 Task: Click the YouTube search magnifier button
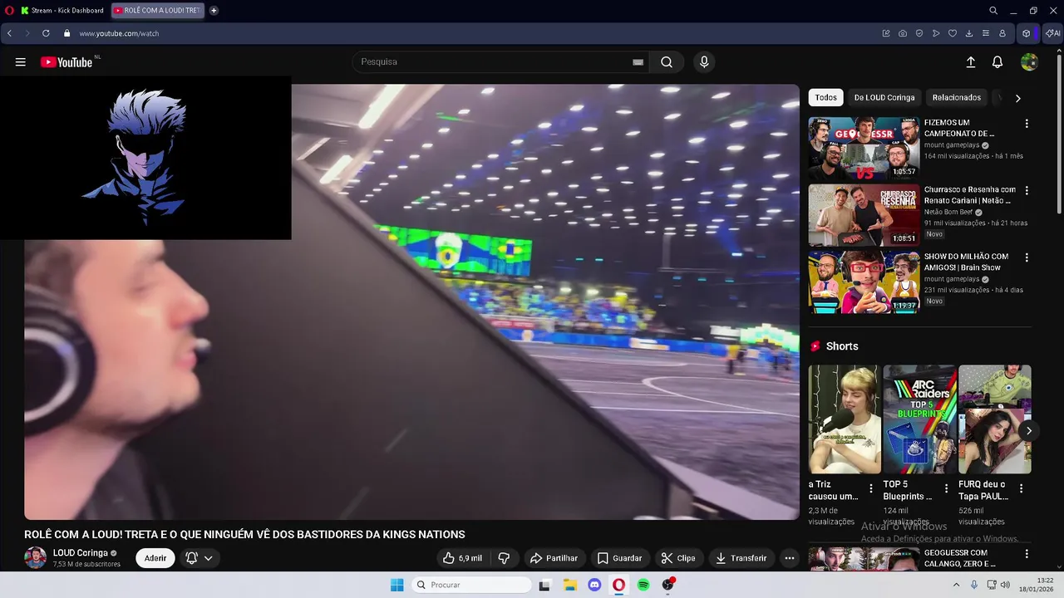click(x=667, y=62)
